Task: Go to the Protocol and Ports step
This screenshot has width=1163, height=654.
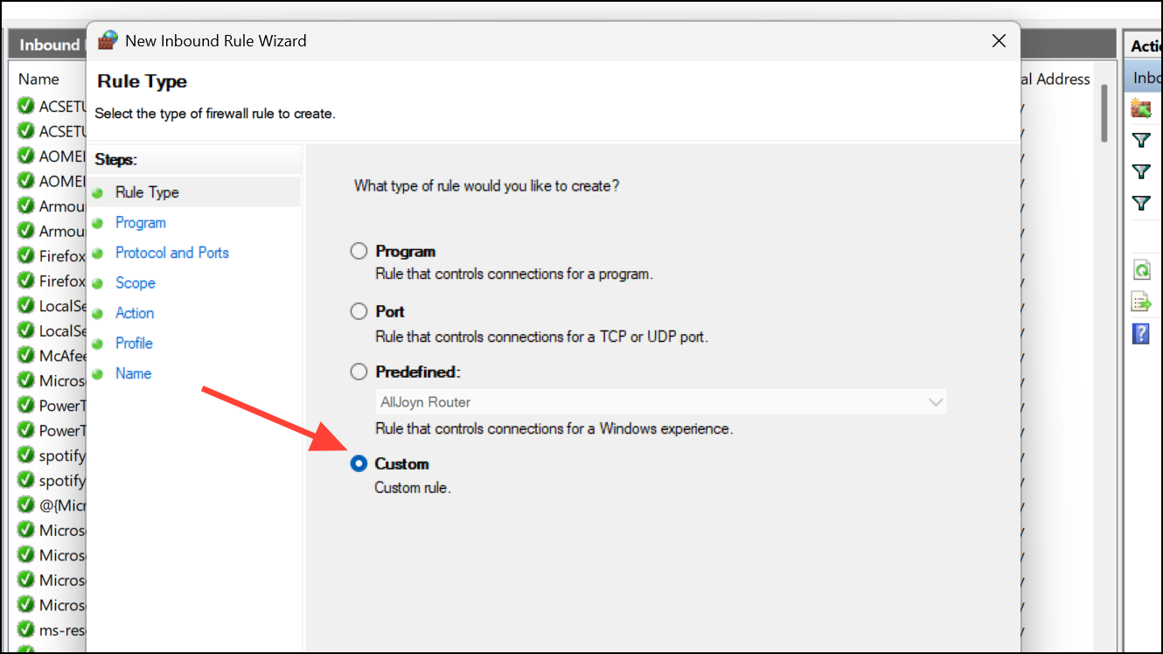Action: pos(172,253)
